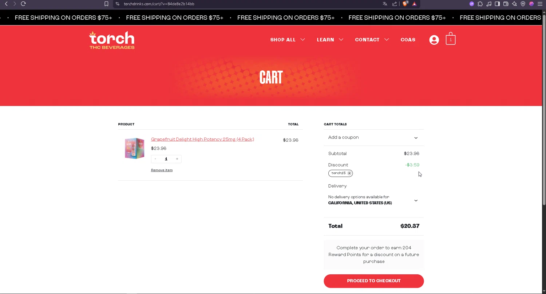Click the Remove item link
Image resolution: width=546 pixels, height=294 pixels.
pos(162,170)
